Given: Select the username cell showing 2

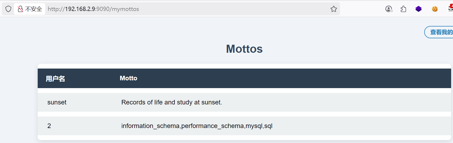Looking at the screenshot, I should 49,126.
